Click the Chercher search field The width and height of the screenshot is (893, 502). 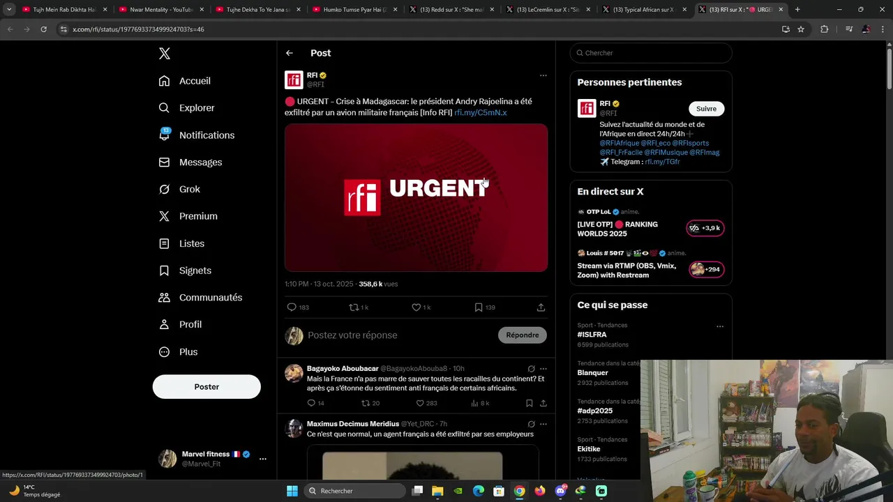651,53
